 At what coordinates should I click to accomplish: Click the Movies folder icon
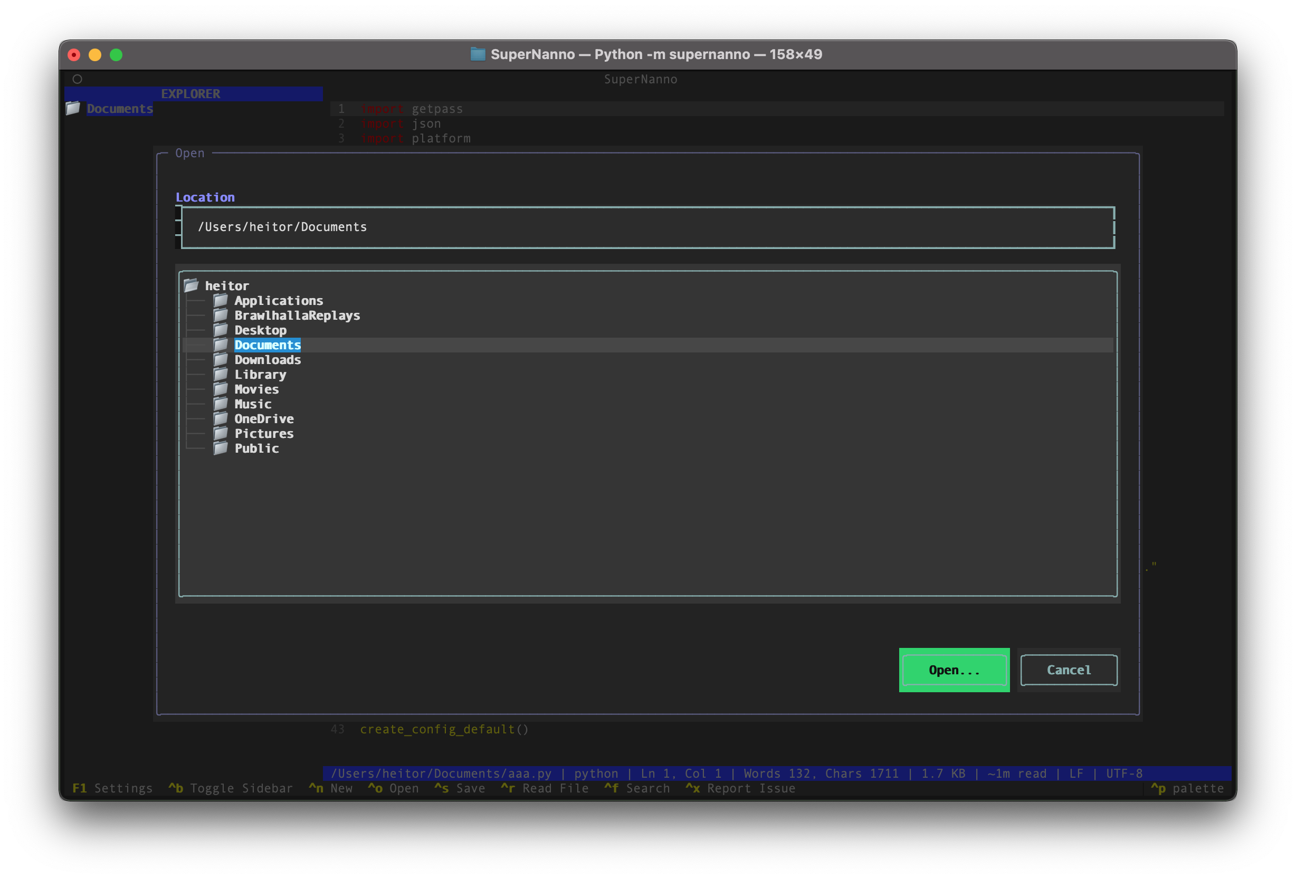[x=221, y=389]
